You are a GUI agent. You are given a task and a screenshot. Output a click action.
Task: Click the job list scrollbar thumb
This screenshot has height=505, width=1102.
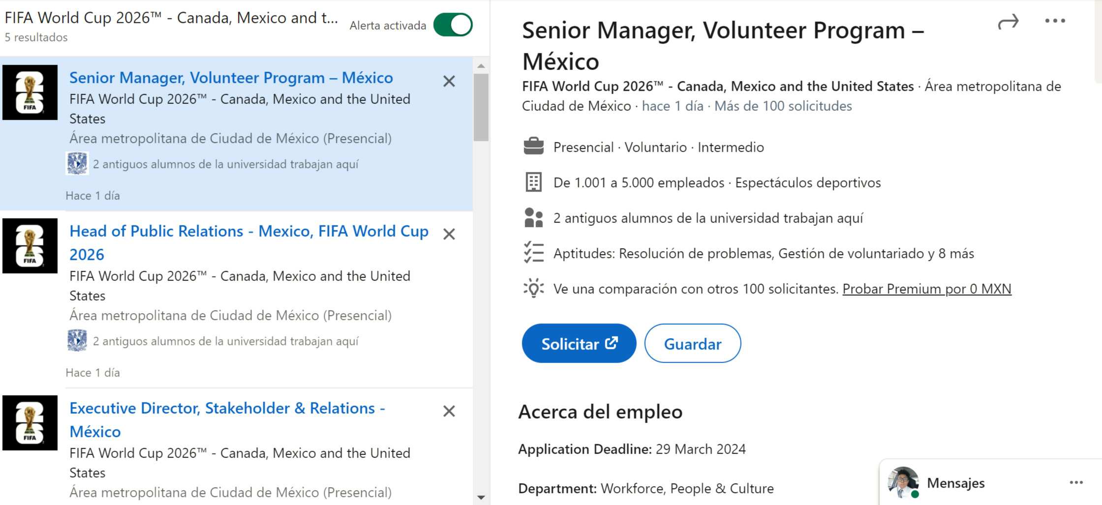pos(481,107)
